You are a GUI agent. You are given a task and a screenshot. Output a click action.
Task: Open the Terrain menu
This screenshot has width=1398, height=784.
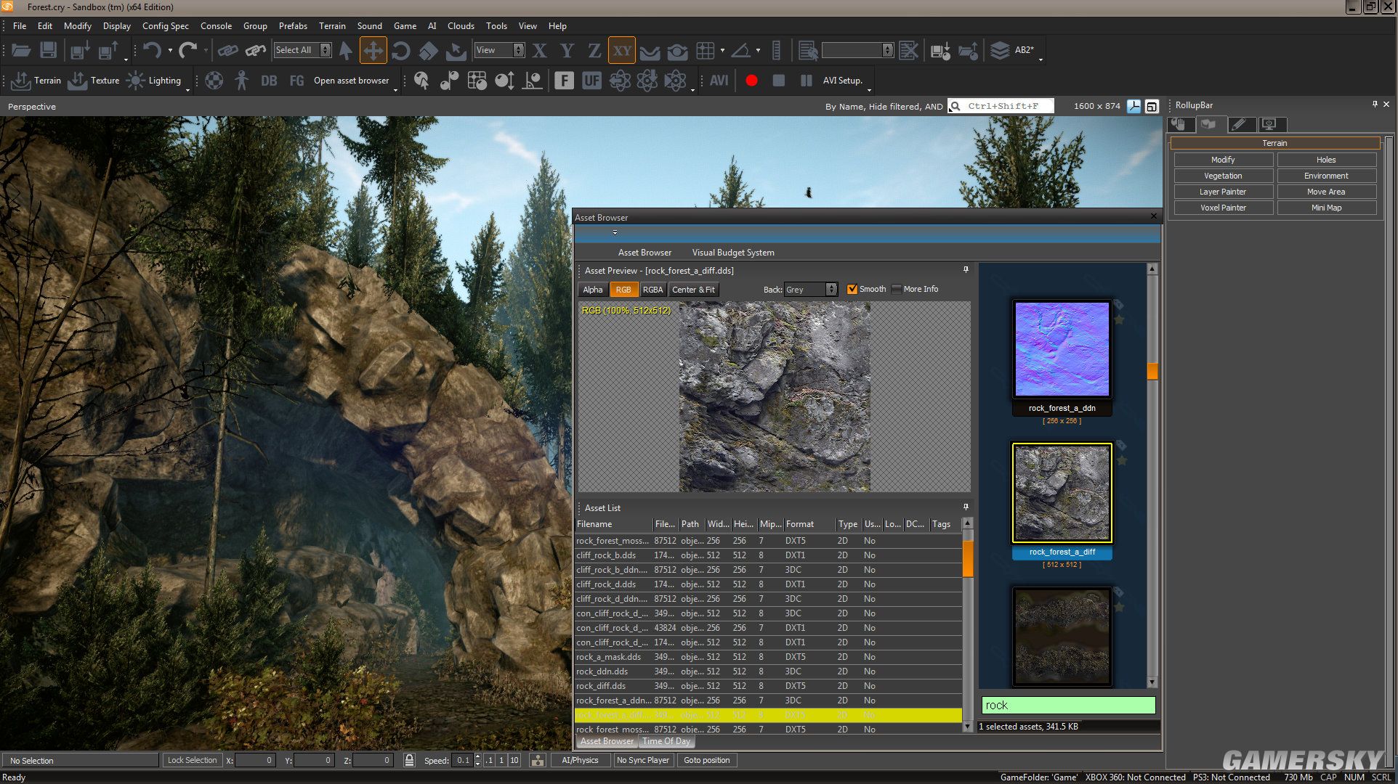click(x=332, y=26)
